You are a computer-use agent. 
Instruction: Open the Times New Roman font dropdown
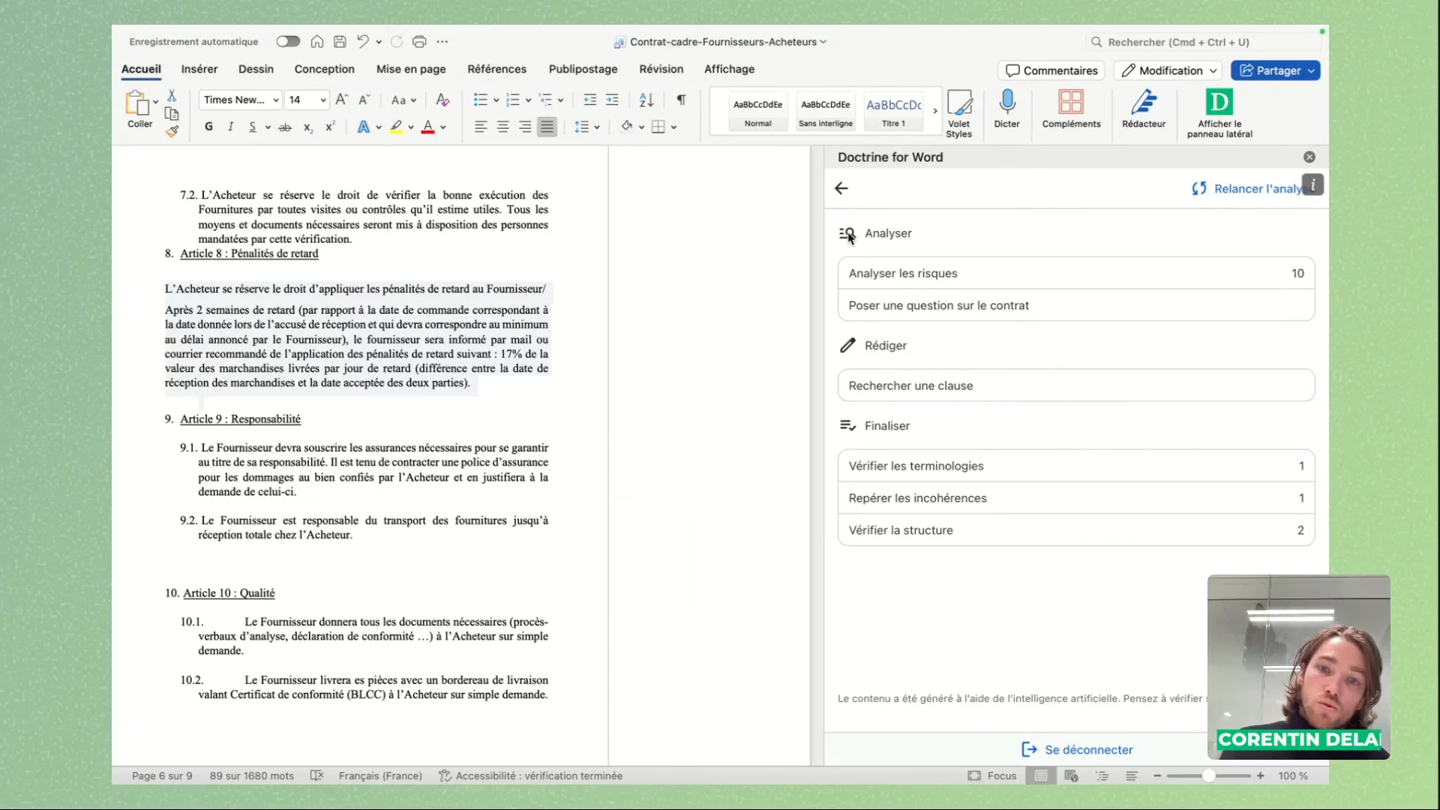pyautogui.click(x=276, y=100)
